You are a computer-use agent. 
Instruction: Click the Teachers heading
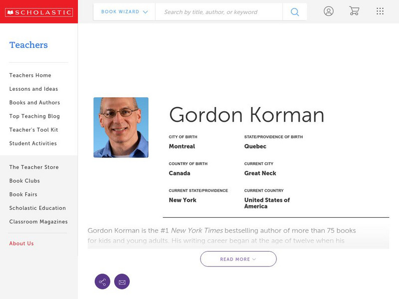pos(28,45)
